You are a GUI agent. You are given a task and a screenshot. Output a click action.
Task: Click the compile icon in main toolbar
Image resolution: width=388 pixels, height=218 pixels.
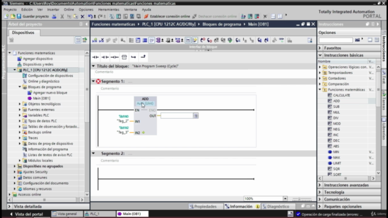112,16
